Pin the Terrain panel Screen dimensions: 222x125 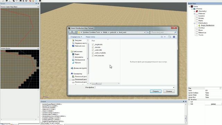coord(36,4)
